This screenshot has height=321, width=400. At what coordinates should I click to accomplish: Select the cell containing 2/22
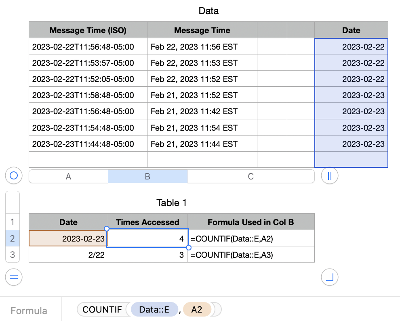[x=68, y=254]
